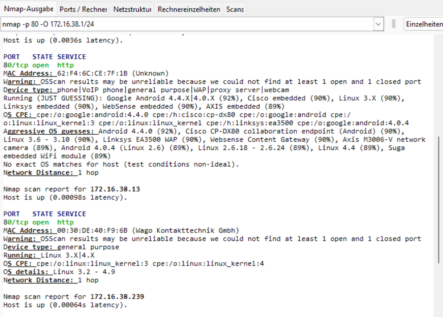The image size is (443, 317).
Task: Grab the dotted grip handle beside Einzelheiten
Action: [393, 24]
